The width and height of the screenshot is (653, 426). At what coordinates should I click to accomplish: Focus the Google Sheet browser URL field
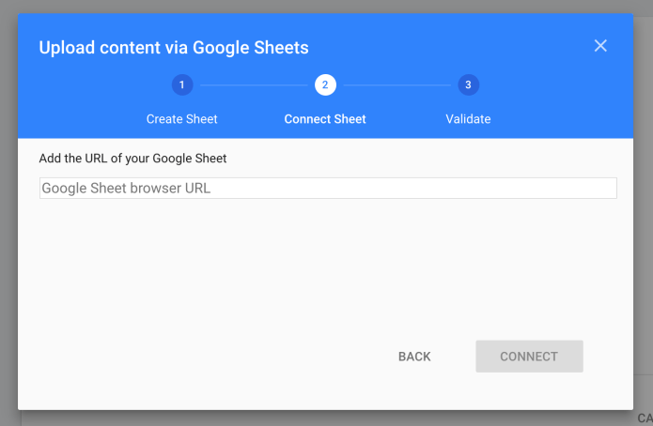[328, 189]
